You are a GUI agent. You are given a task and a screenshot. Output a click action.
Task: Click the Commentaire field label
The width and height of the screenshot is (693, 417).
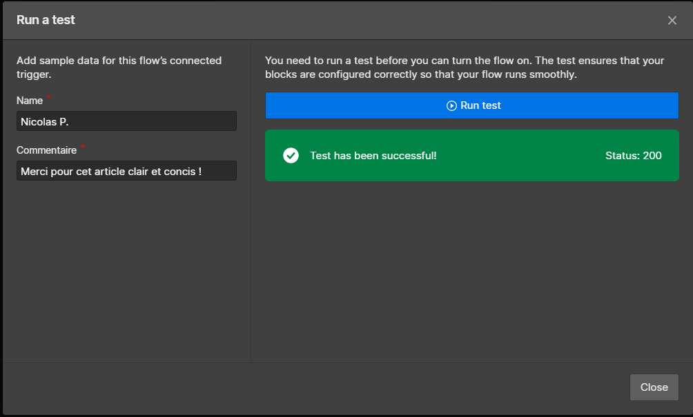[46, 150]
